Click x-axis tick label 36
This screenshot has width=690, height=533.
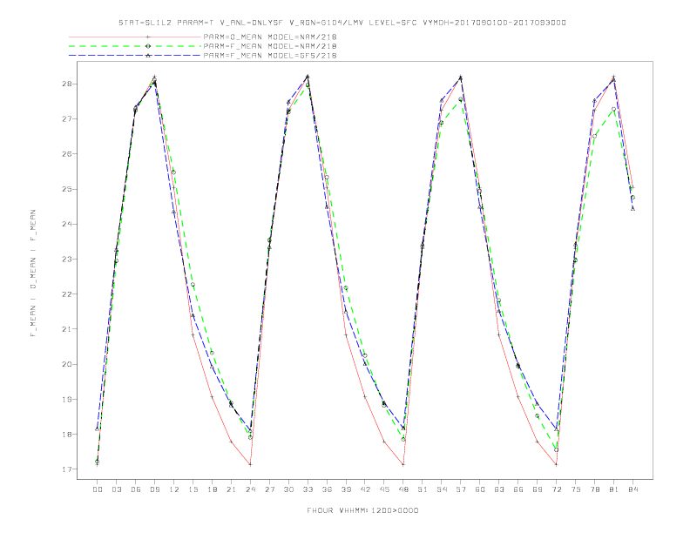327,489
